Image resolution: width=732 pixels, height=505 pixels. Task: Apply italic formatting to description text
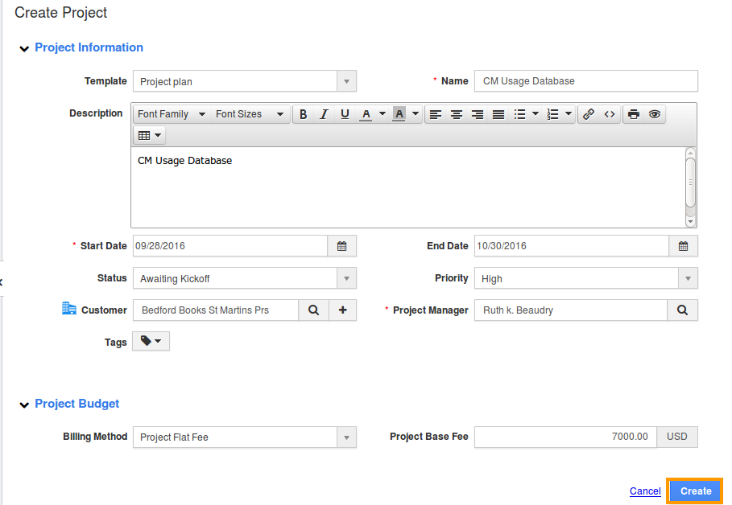coord(324,113)
